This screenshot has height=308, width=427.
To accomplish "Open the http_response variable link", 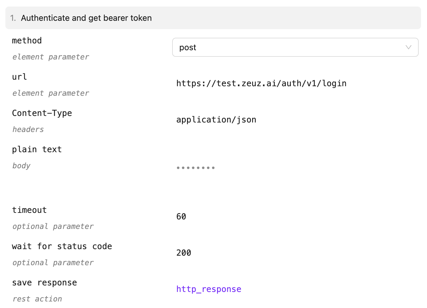I will pyautogui.click(x=209, y=289).
